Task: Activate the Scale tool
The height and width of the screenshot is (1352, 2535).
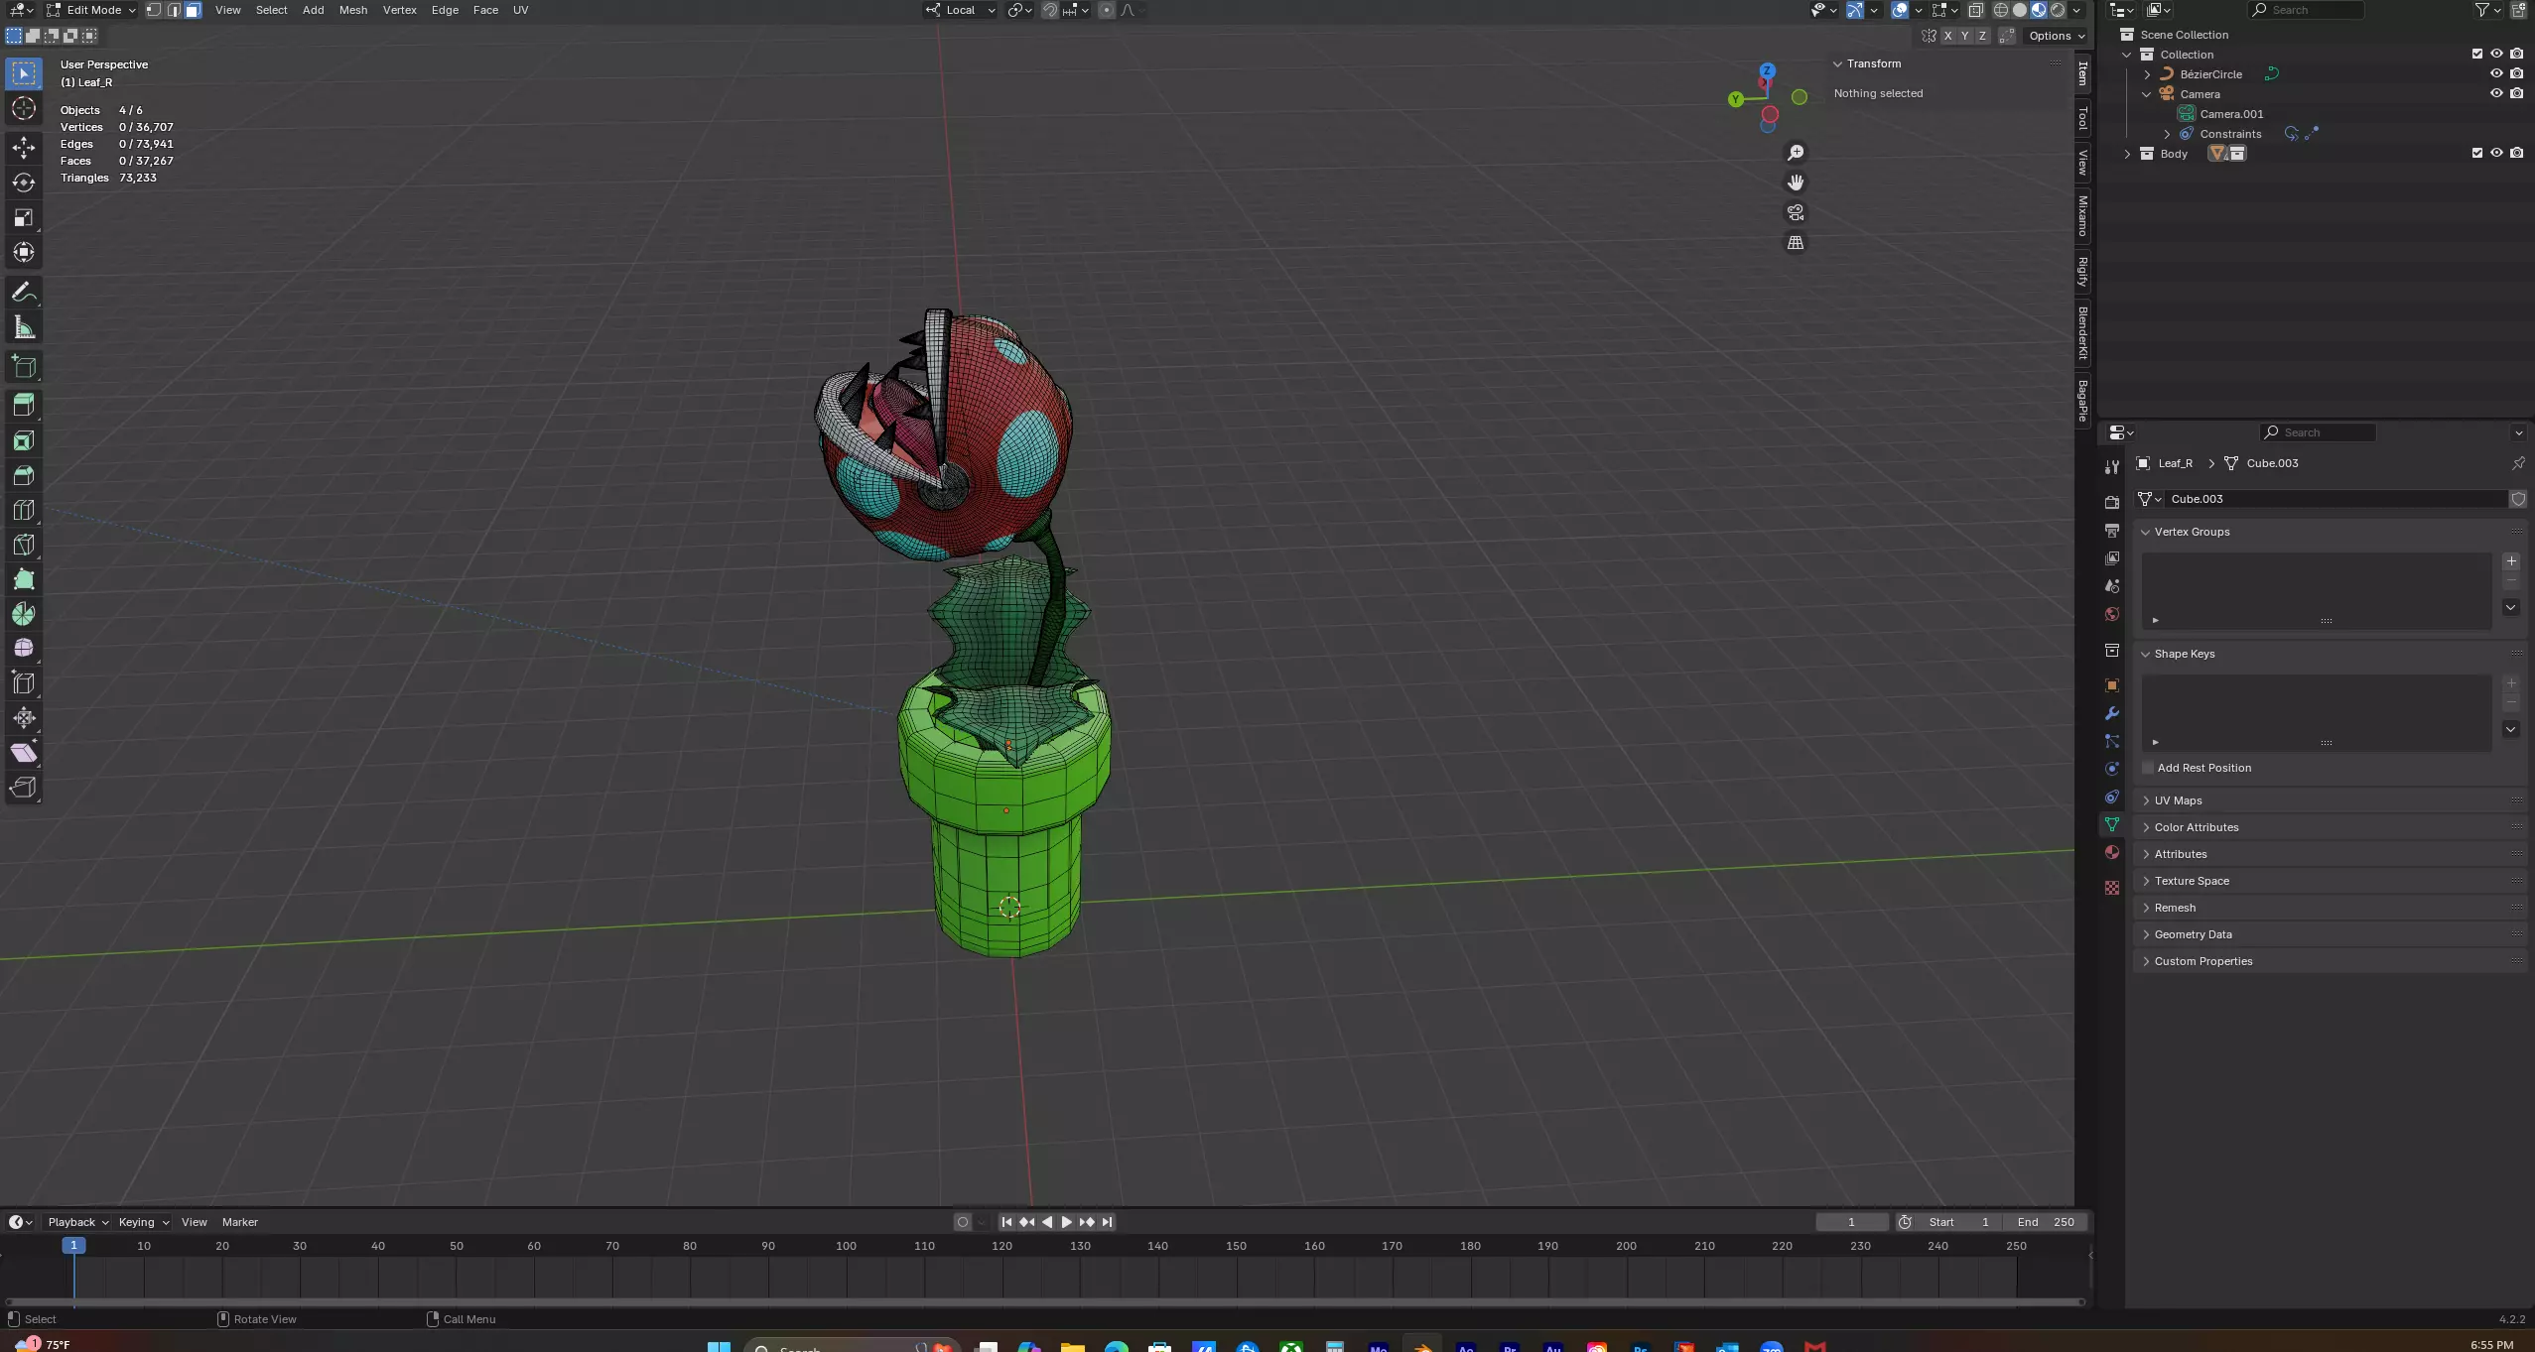Action: coord(24,217)
